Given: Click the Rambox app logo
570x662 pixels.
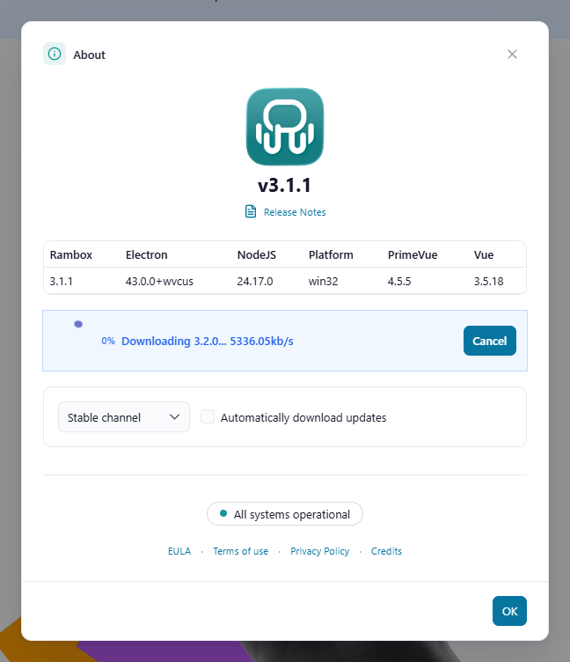Looking at the screenshot, I should (x=285, y=127).
